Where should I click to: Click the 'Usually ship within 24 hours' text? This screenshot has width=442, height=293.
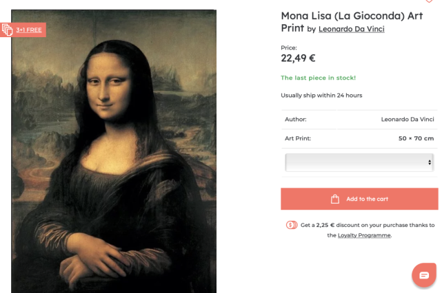coord(321,95)
